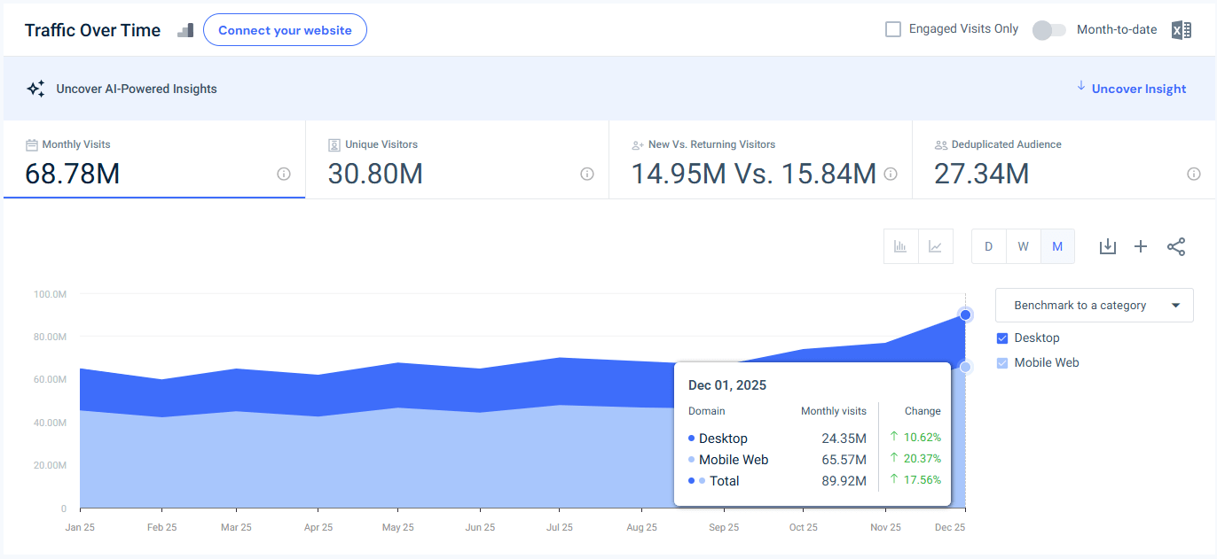This screenshot has width=1217, height=559.
Task: Disable the Mobile Web channel
Action: point(1002,362)
